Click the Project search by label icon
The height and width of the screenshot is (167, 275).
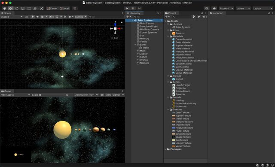point(199,17)
